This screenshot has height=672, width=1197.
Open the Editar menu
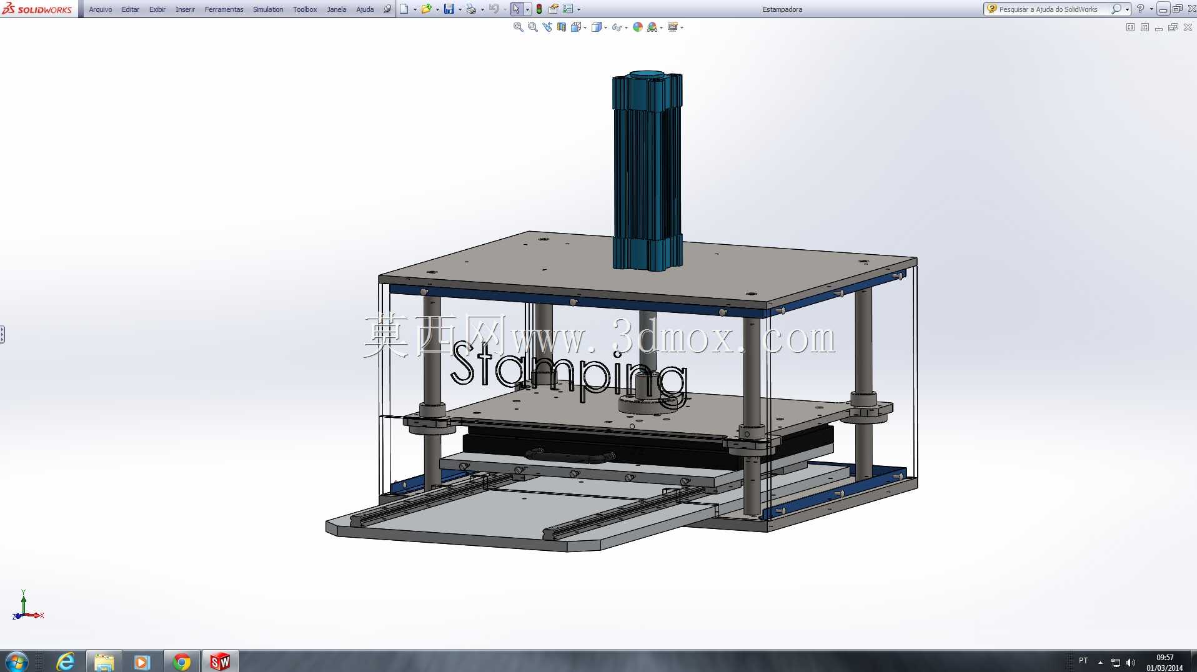click(130, 9)
